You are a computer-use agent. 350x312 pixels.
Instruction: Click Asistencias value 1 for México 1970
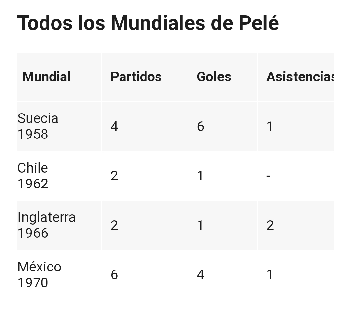point(270,274)
